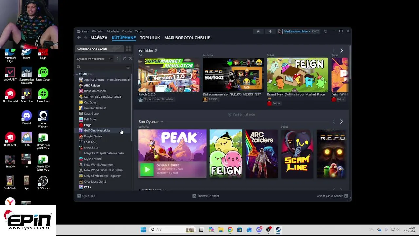Viewport: 419px width, 236px height.
Task: Toggle ready-to-play filter icon
Action: click(x=130, y=59)
